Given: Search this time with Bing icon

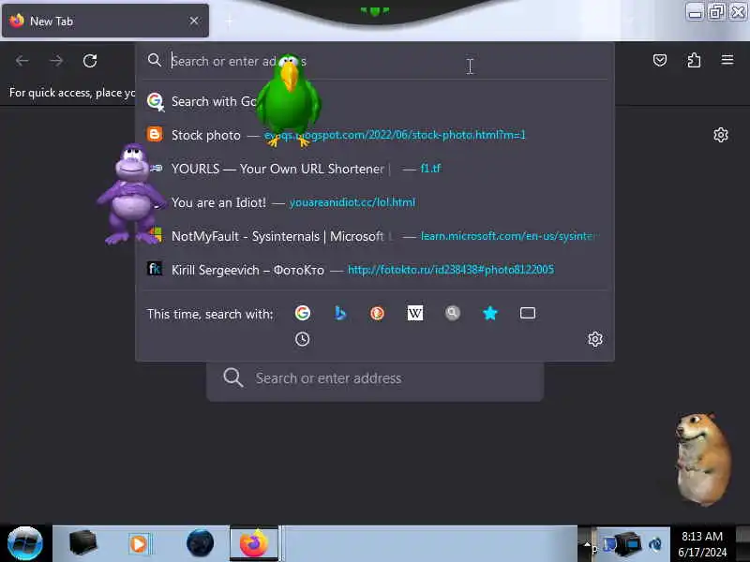Looking at the screenshot, I should coord(340,313).
